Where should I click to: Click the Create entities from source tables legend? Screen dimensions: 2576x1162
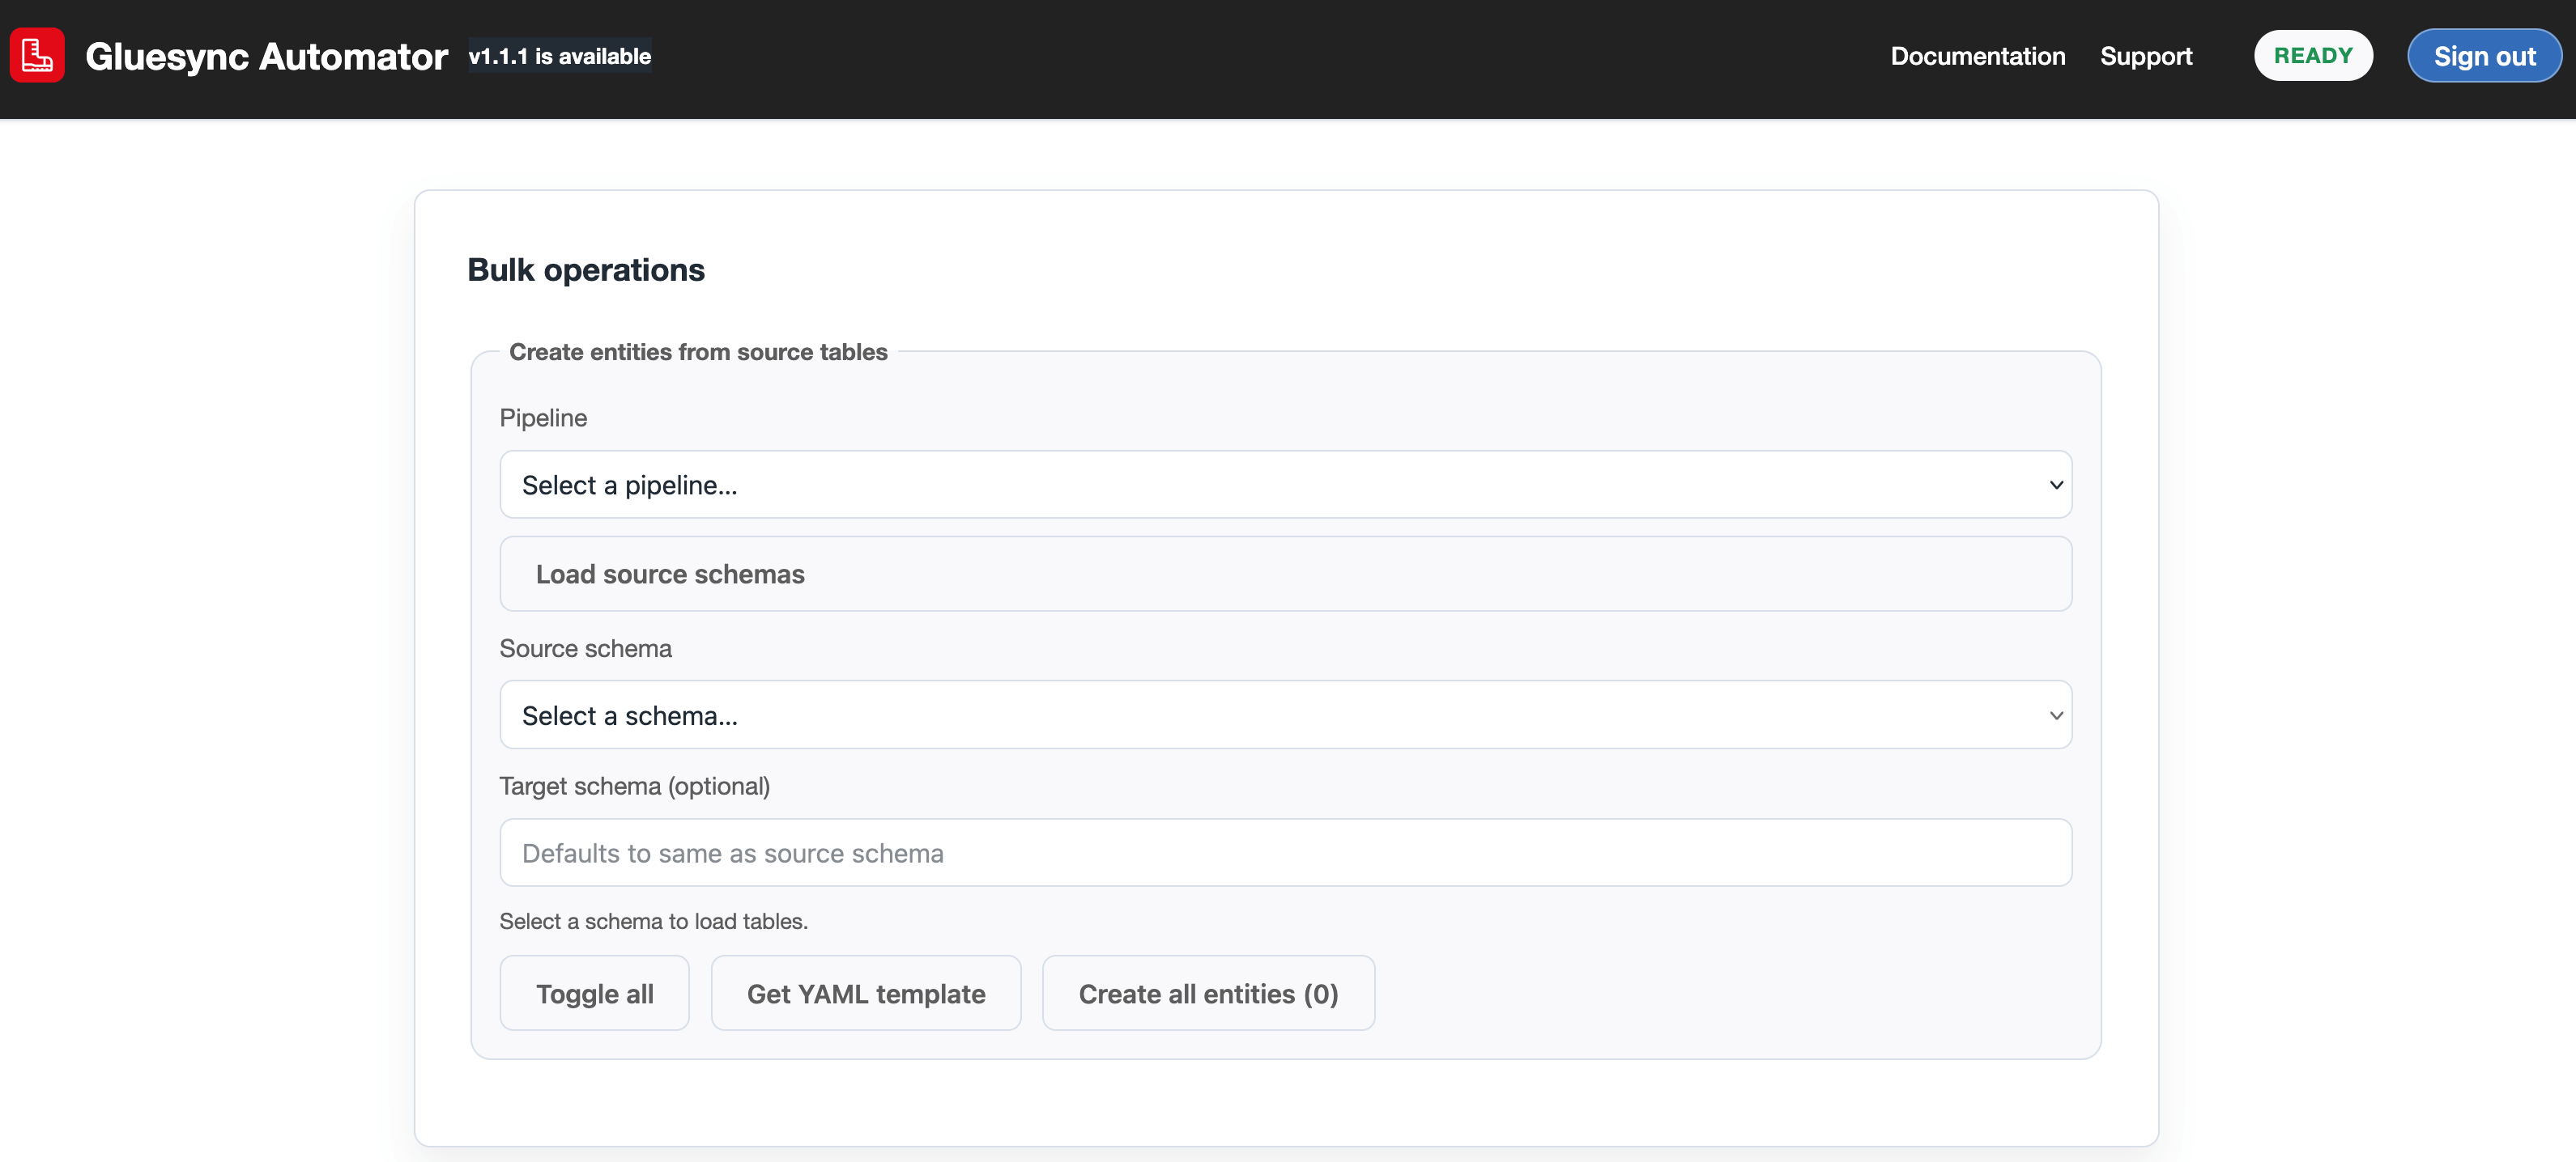698,352
